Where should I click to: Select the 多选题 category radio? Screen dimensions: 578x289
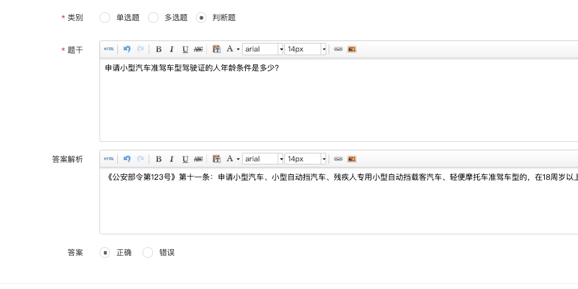[x=153, y=17]
